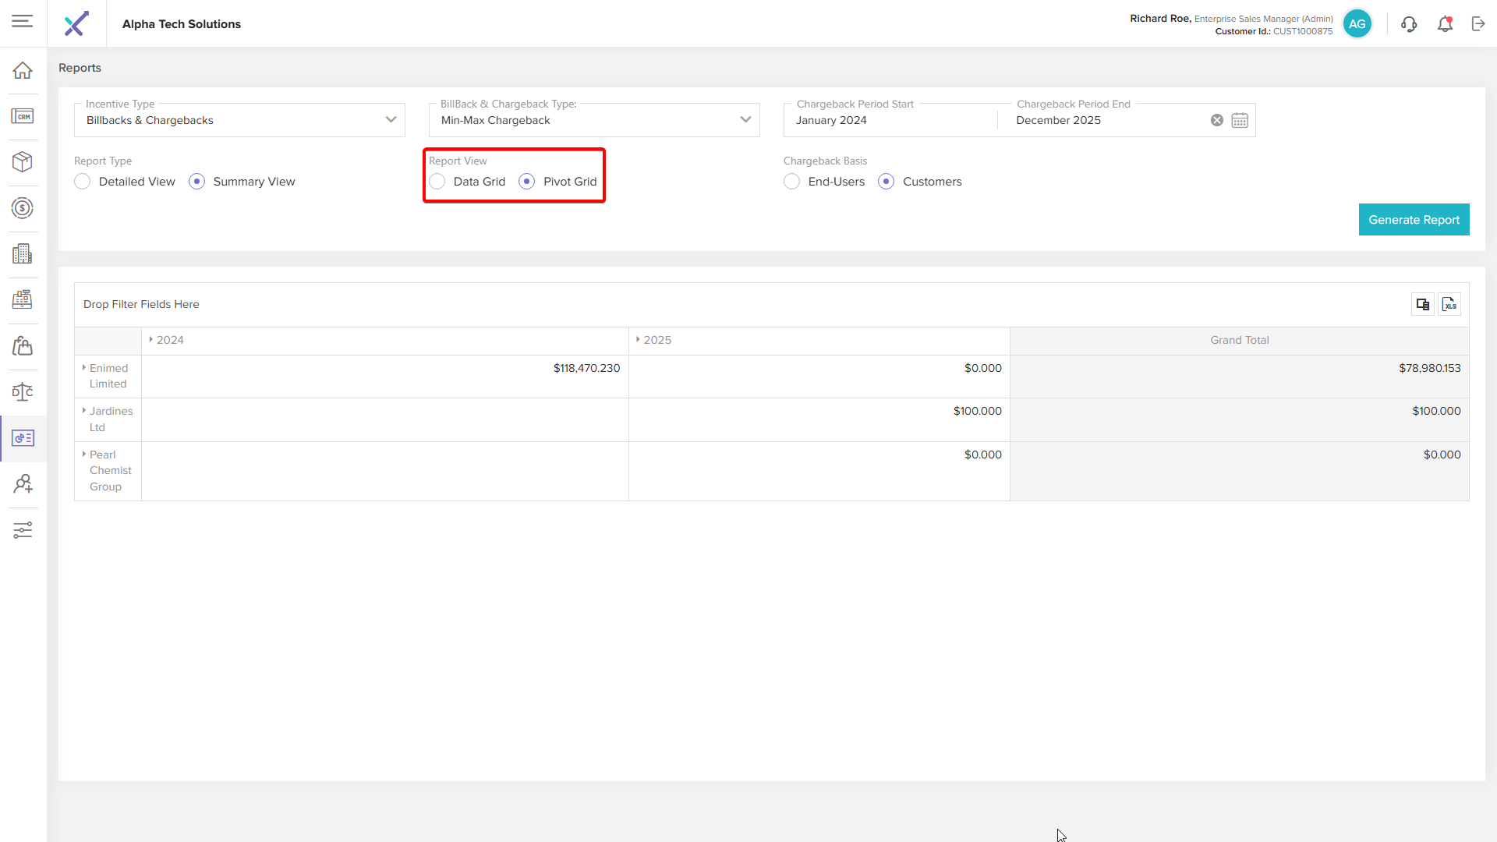
Task: Clear the chargeback period dates
Action: (x=1216, y=120)
